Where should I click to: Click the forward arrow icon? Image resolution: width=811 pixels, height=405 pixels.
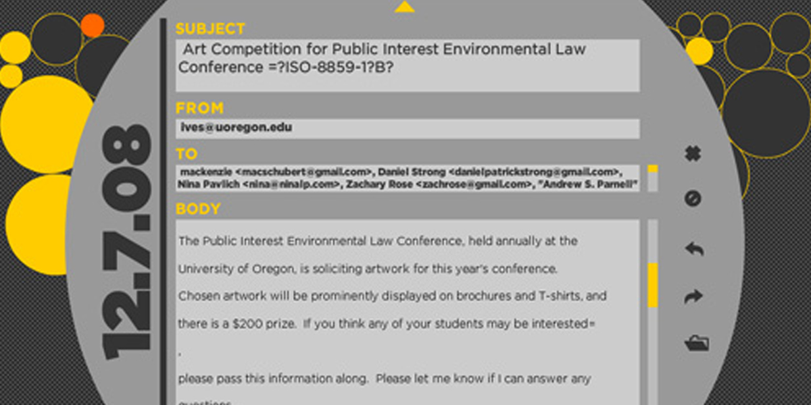click(x=694, y=296)
